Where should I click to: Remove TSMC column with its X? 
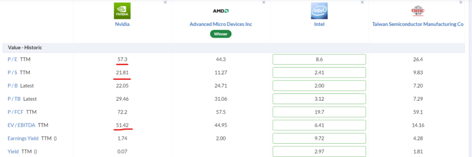(x=461, y=3)
